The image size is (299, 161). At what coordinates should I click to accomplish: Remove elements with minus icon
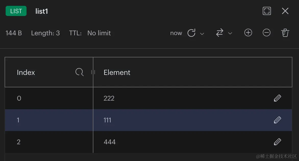[x=266, y=33]
